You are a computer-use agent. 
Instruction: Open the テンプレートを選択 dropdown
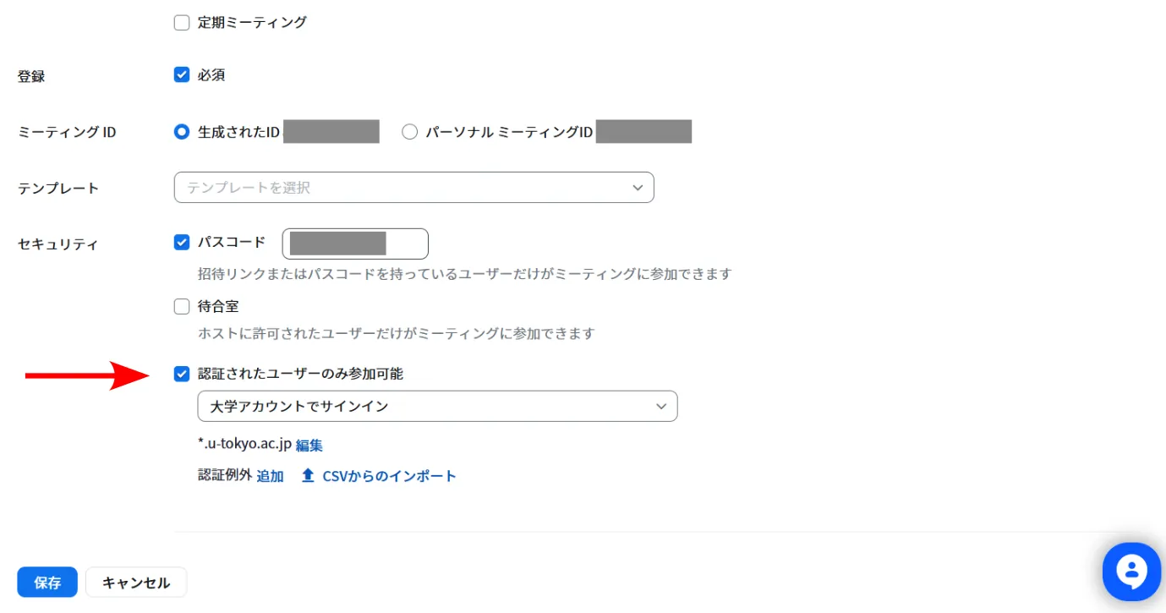413,188
